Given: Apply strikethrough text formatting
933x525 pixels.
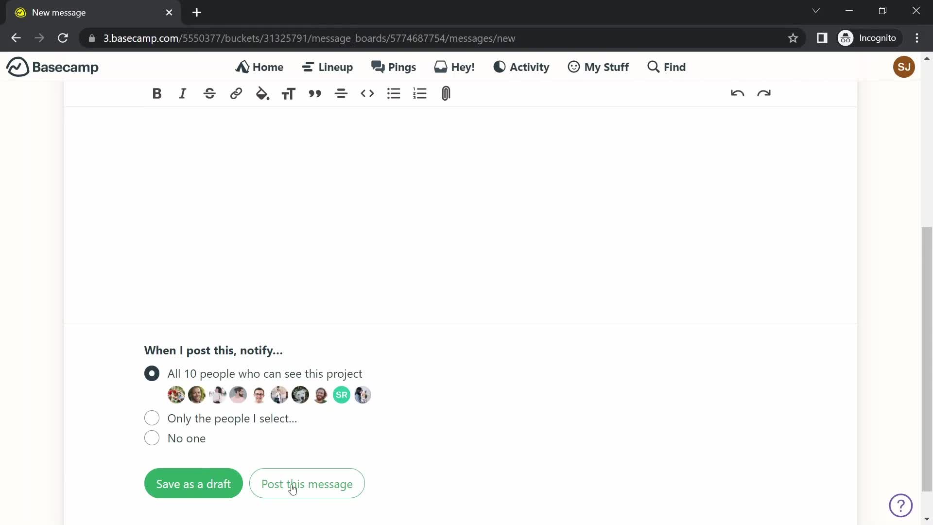Looking at the screenshot, I should tap(208, 94).
